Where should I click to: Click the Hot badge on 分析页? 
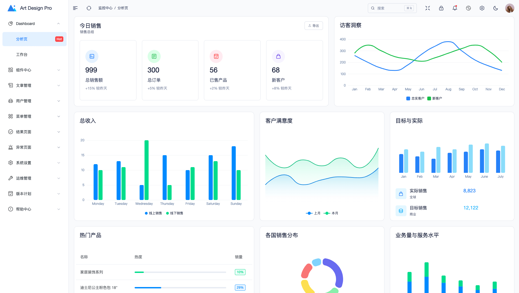(x=59, y=39)
